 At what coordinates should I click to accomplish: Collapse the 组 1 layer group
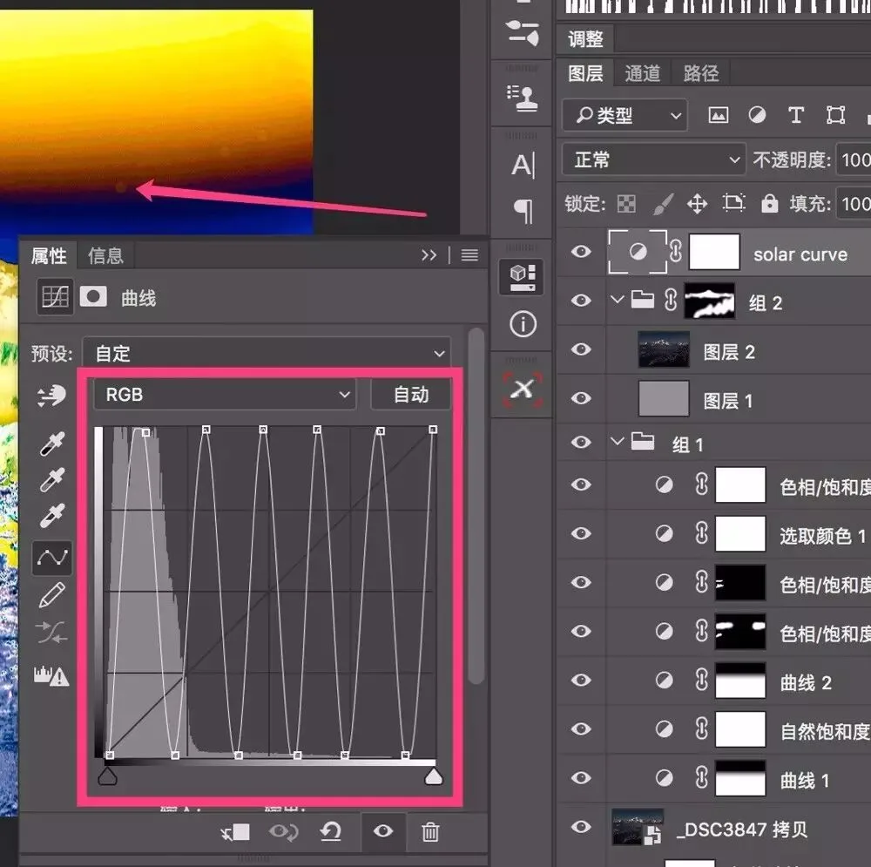pos(617,442)
